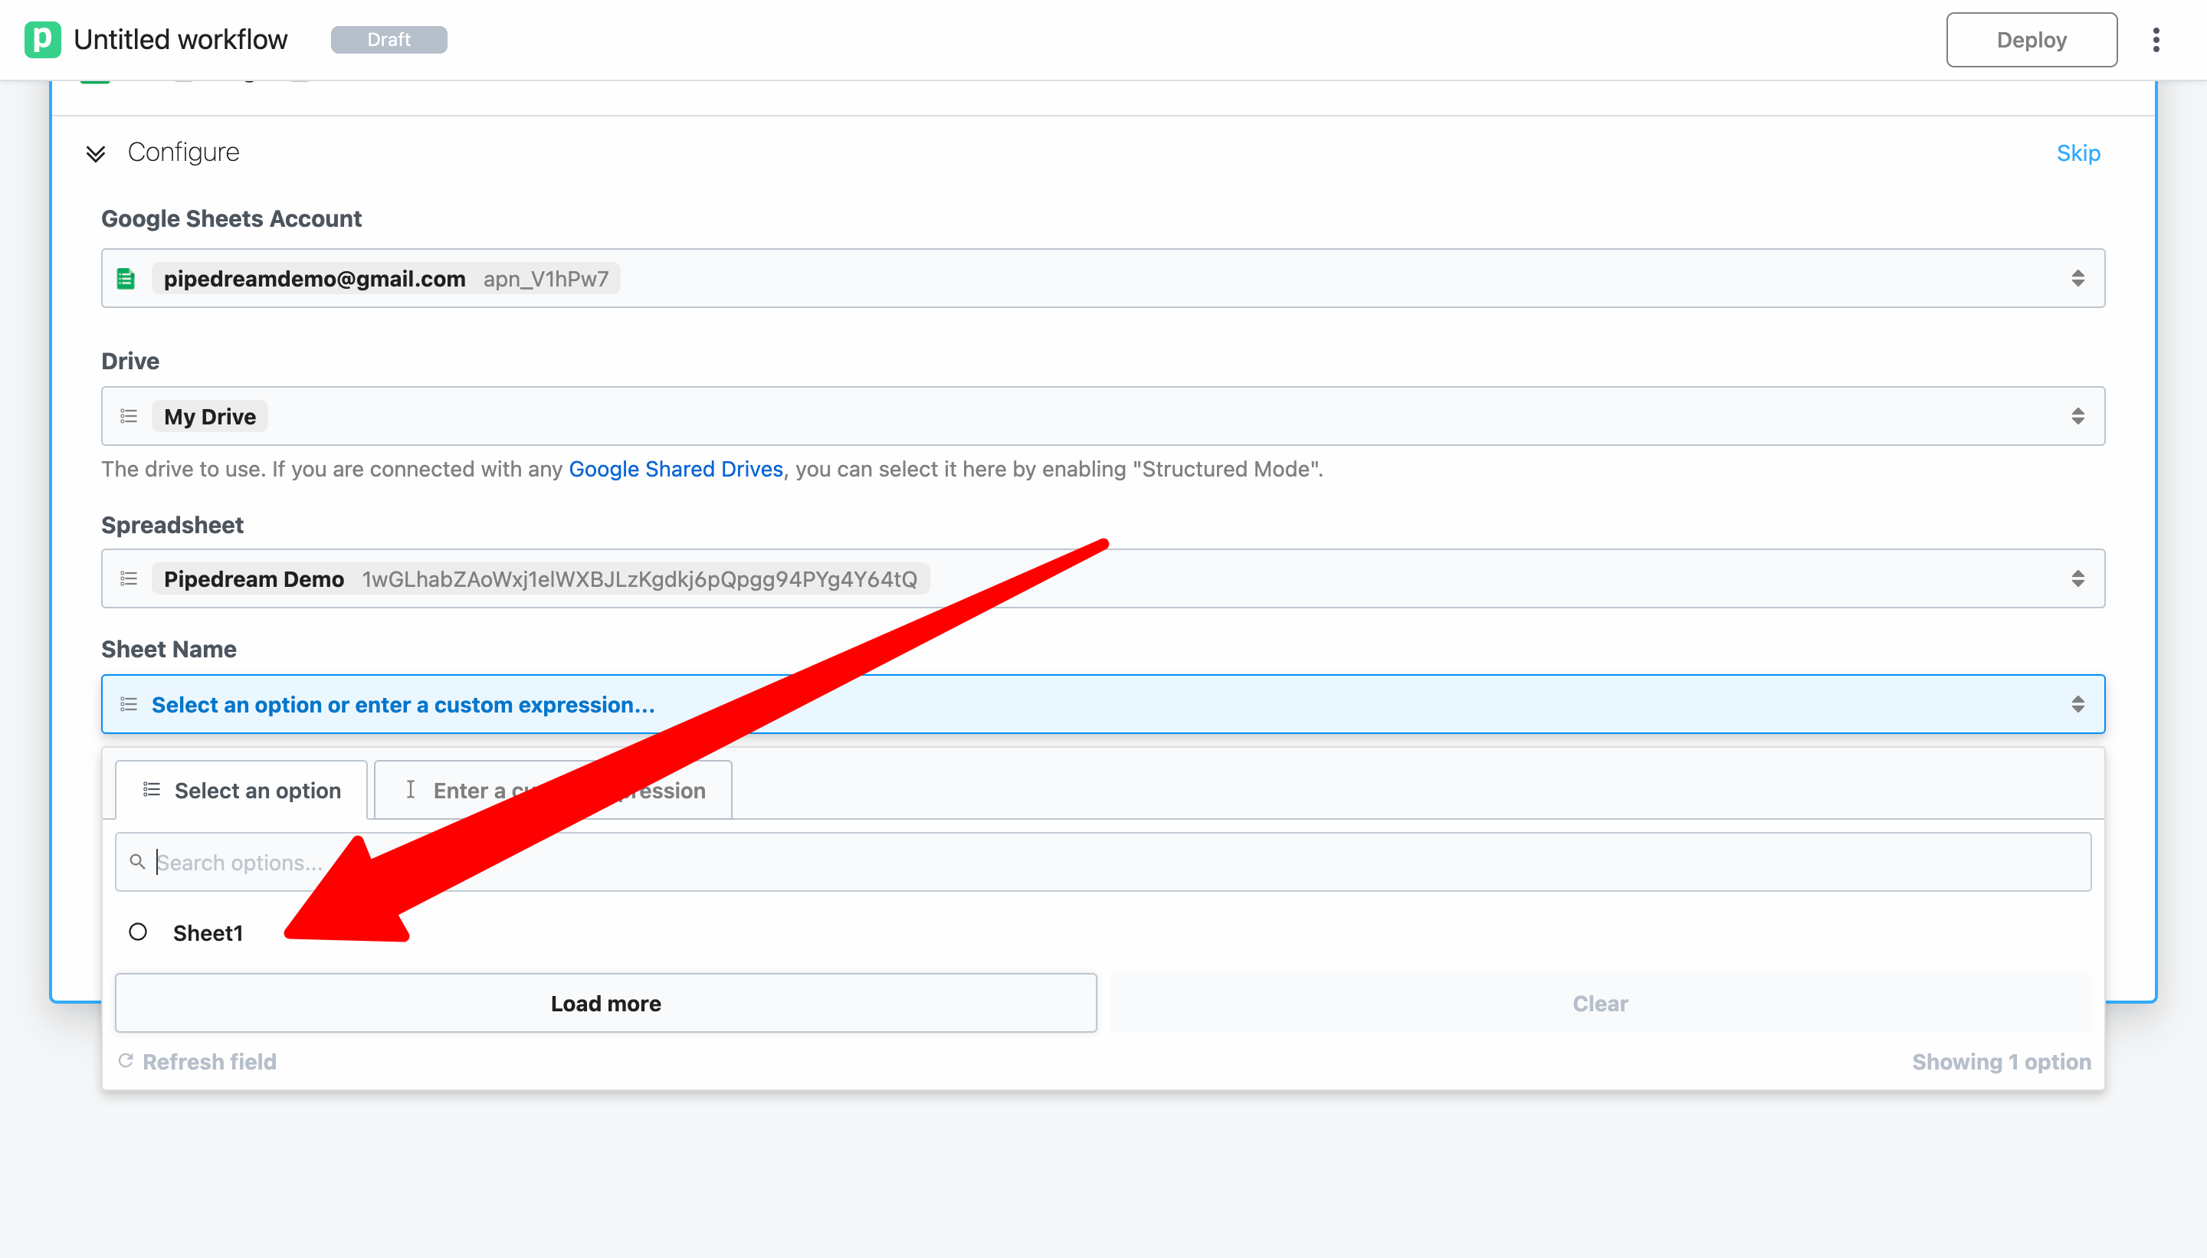The height and width of the screenshot is (1258, 2207).
Task: Switch to Select an option tab
Action: 241,791
